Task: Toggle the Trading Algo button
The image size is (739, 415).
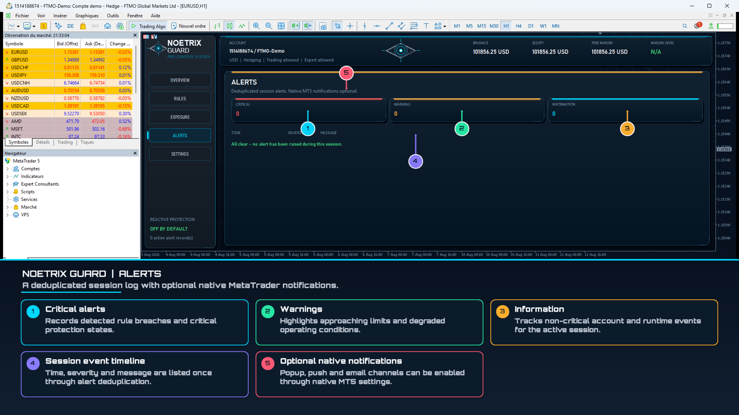Action: tap(149, 26)
